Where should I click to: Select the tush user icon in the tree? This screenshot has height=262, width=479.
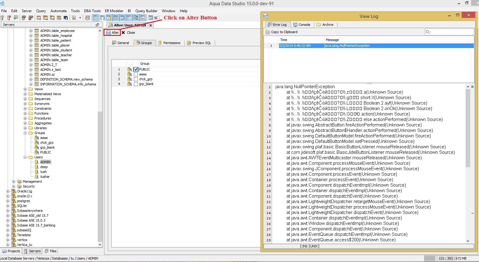click(x=37, y=172)
